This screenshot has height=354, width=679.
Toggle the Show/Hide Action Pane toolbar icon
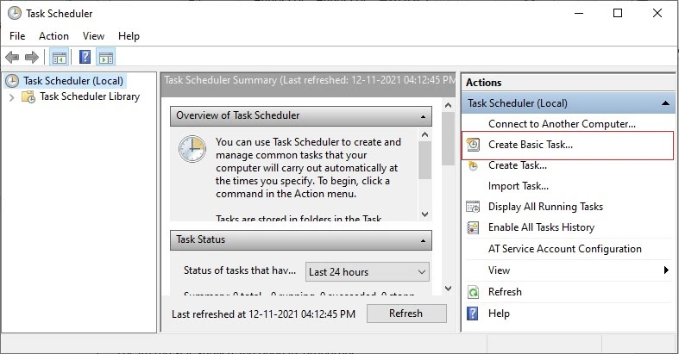105,57
